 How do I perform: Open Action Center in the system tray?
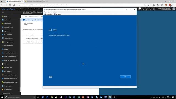(173, 97)
